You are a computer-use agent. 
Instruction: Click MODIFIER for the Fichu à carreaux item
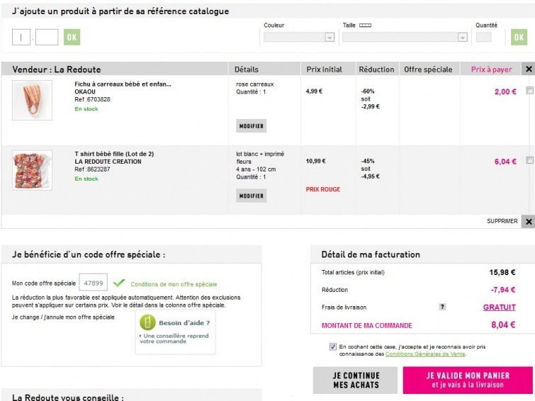[251, 126]
